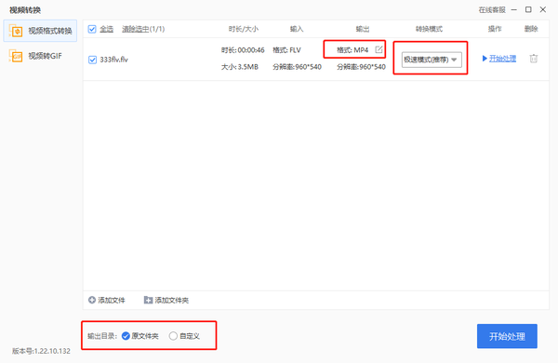Close the 视频转换 window
The width and height of the screenshot is (558, 363).
543,9
